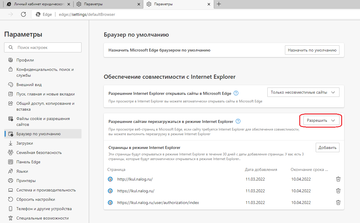The height and width of the screenshot is (223, 360).
Task: Delete https://lkul.nalog.ru/ entry with trash icon
Action: click(x=338, y=191)
